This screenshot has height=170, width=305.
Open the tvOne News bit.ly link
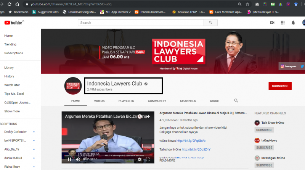click(x=191, y=141)
